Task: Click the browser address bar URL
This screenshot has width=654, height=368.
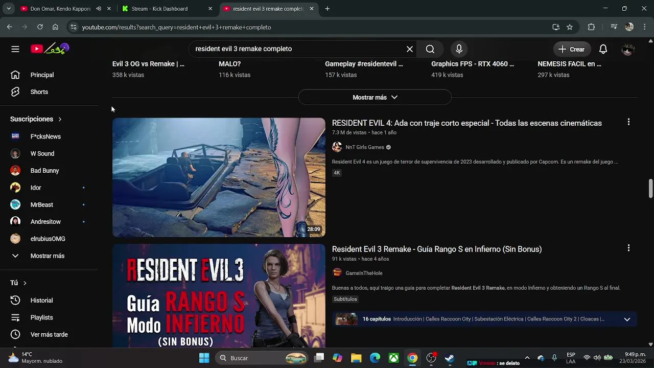Action: (176, 27)
